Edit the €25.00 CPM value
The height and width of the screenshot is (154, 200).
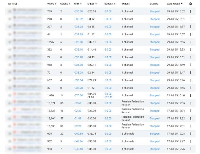point(78,65)
